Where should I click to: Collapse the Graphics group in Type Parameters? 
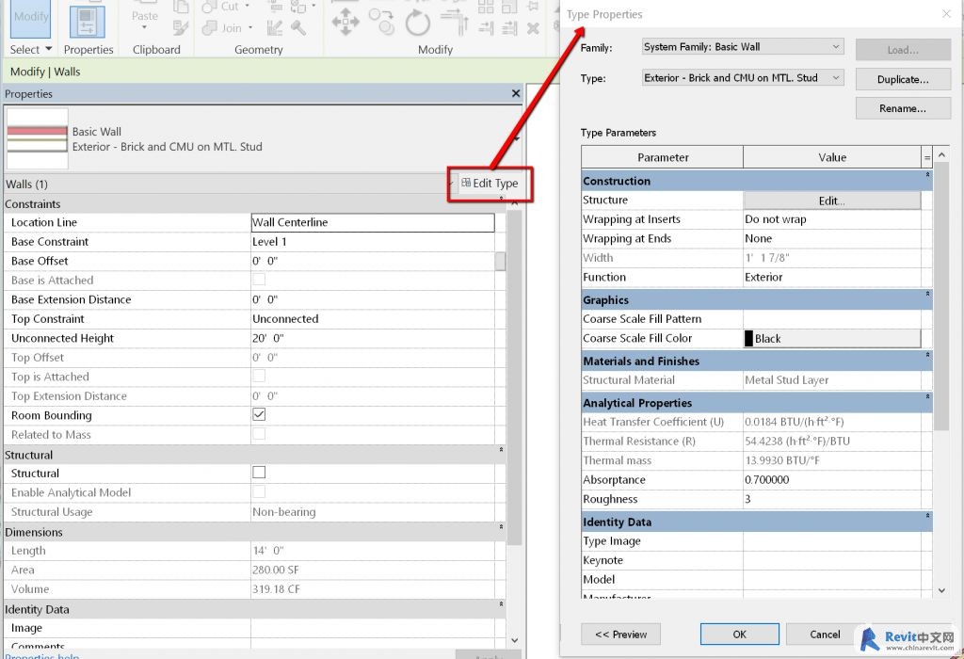927,295
